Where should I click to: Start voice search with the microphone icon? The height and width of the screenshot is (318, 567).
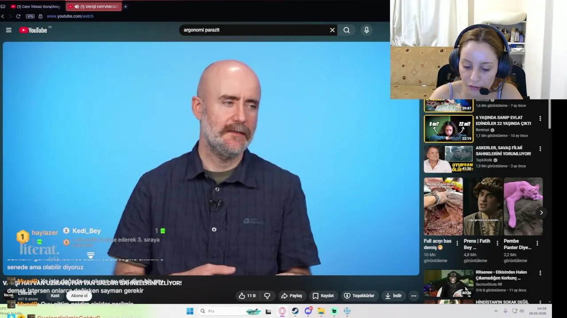point(366,30)
